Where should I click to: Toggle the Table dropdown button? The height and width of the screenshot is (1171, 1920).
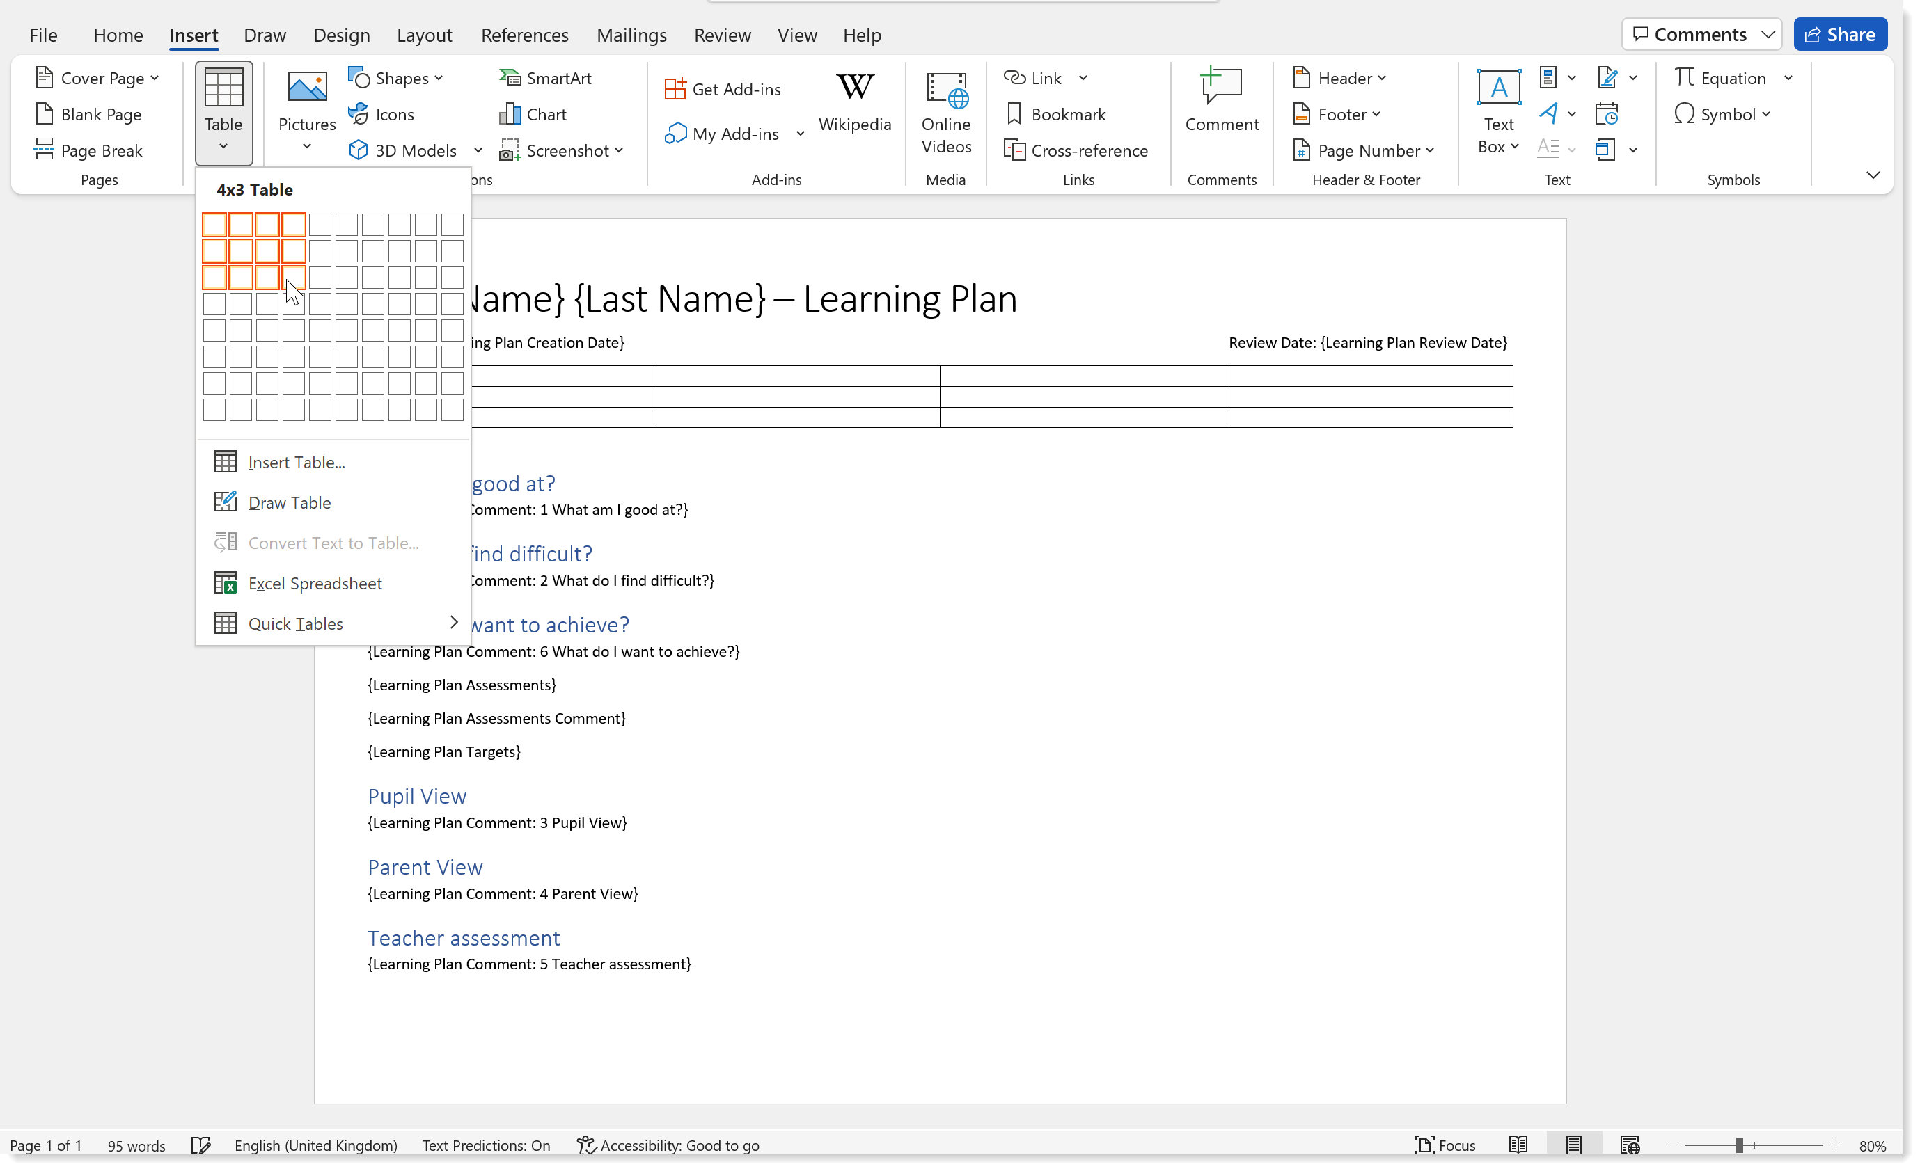223,112
